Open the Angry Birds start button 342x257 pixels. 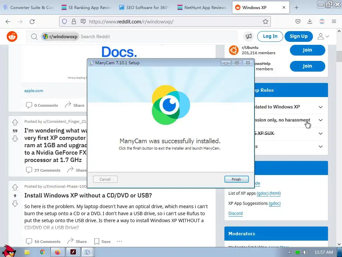click(8, 251)
